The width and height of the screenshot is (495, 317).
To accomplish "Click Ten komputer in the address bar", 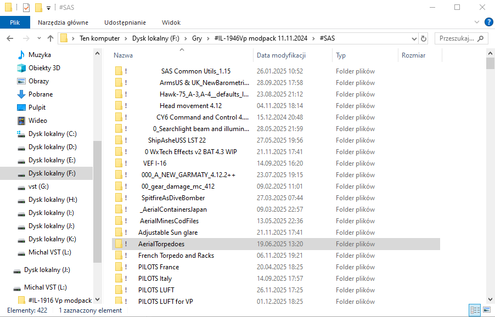I will coord(99,38).
